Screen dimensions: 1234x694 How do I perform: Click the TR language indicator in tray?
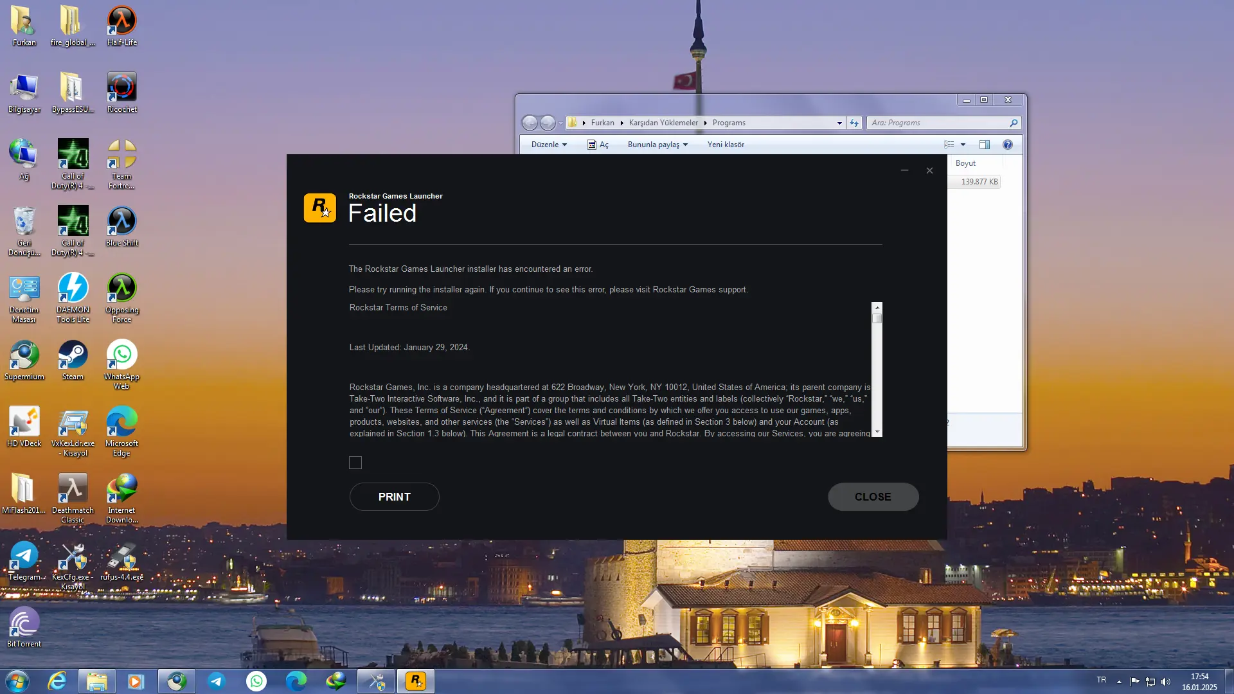[1101, 680]
